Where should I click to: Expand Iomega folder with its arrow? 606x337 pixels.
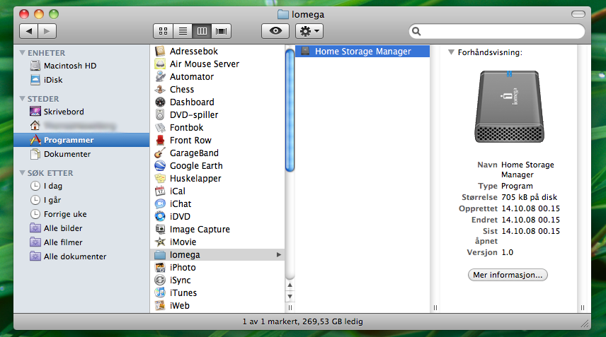(x=279, y=254)
